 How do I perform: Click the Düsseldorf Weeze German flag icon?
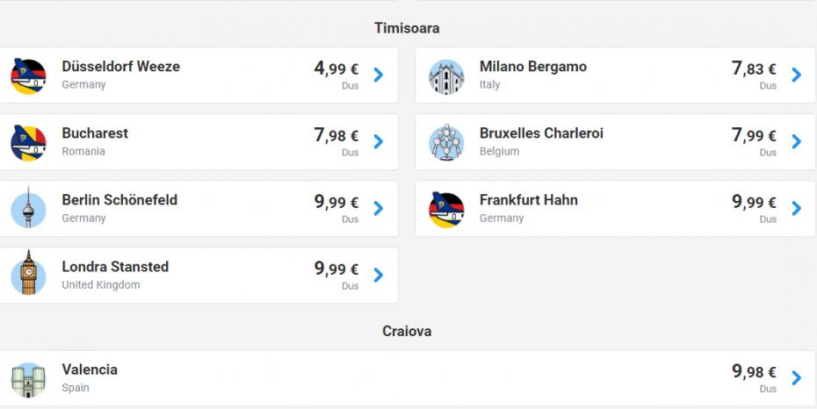(x=28, y=76)
